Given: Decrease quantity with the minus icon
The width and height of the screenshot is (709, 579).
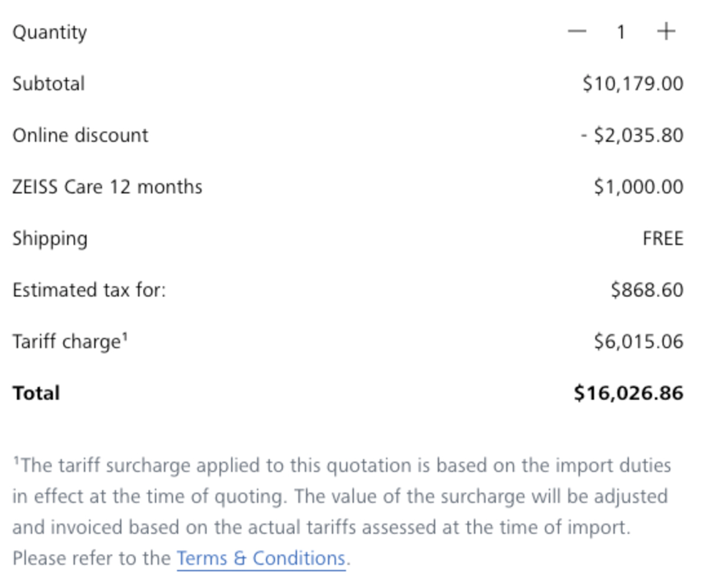Looking at the screenshot, I should (x=577, y=32).
